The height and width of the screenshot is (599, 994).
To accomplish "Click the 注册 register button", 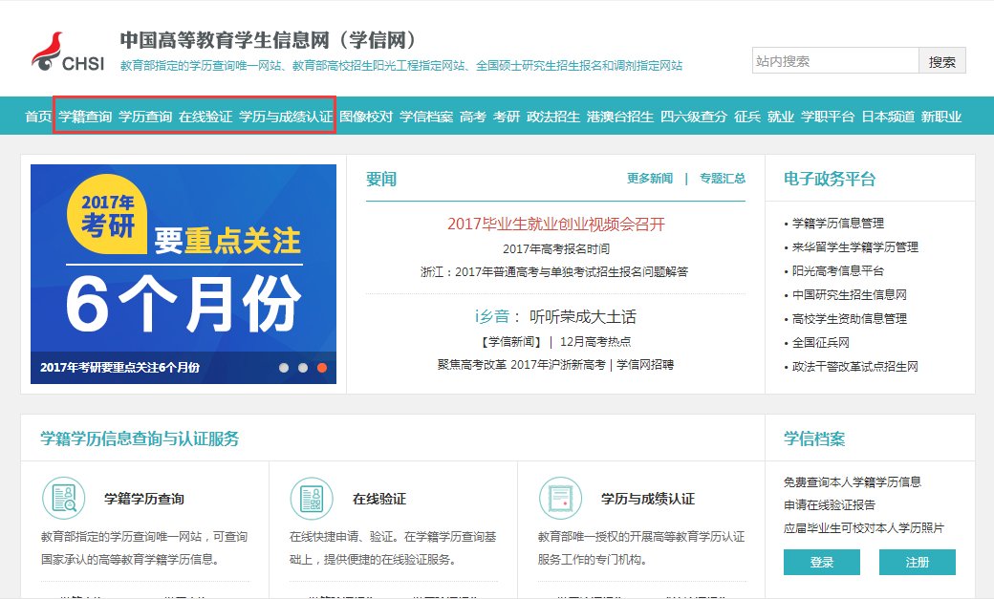I will (x=918, y=563).
